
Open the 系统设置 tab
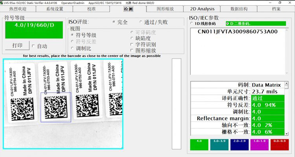tap(55, 9)
